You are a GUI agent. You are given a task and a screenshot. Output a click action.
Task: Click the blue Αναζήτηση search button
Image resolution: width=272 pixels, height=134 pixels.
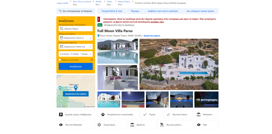tap(76, 67)
